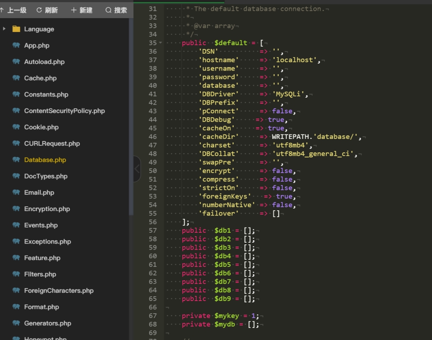Open Generators.php in the file tree
The height and width of the screenshot is (340, 432).
(x=48, y=323)
